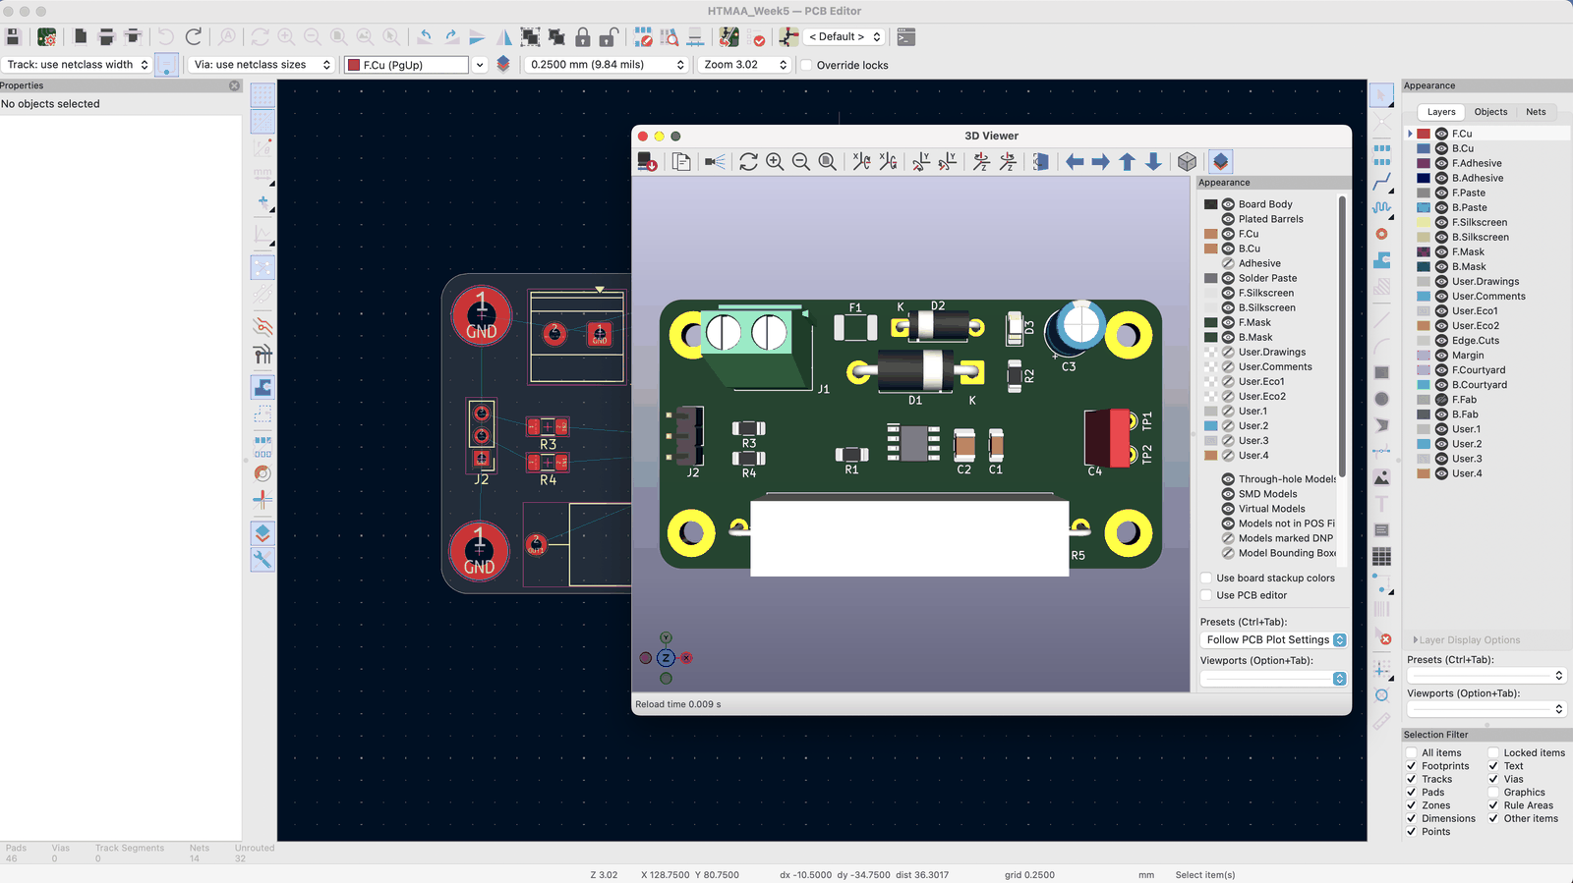Open the Zoom 3.02 dropdown
Viewport: 1573px width, 883px height.
click(x=745, y=65)
